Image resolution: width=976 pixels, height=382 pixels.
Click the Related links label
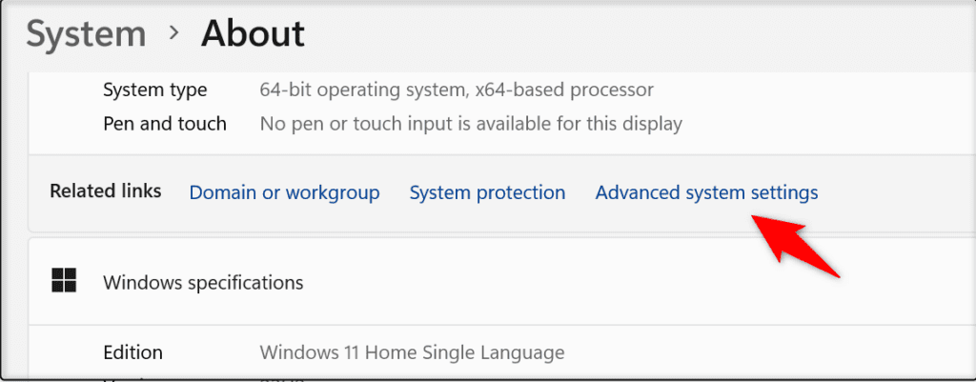(x=105, y=191)
